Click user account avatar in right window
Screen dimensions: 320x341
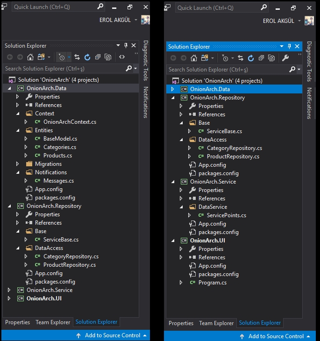point(309,21)
